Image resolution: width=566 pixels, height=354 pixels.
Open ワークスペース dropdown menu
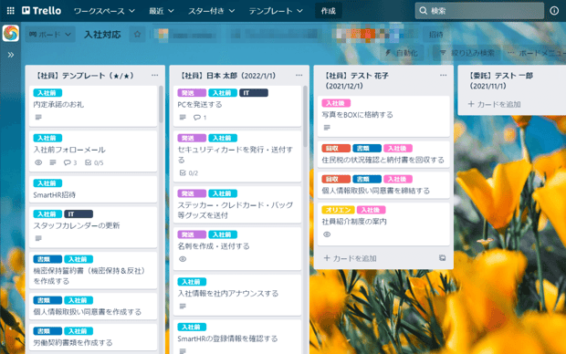click(104, 11)
